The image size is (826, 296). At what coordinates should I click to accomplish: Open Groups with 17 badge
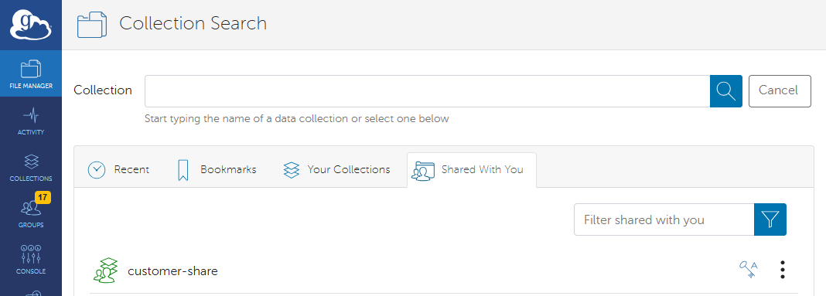click(31, 213)
